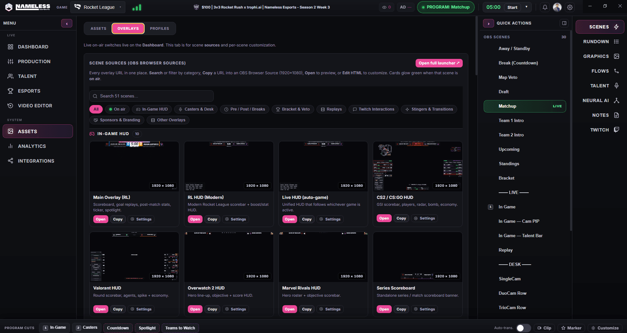Open the Main Overlay (RL) scene
This screenshot has height=333, width=627.
[x=100, y=219]
